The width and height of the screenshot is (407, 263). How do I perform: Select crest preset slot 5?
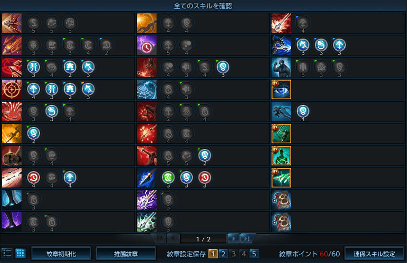point(254,254)
